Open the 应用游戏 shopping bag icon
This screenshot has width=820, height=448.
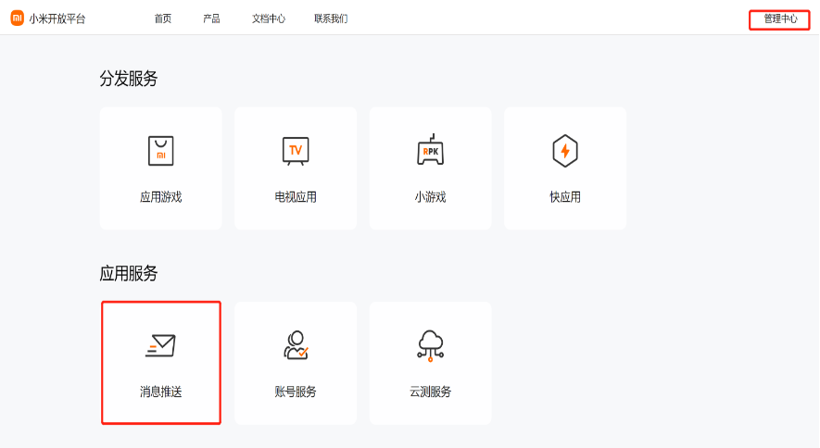pos(160,151)
